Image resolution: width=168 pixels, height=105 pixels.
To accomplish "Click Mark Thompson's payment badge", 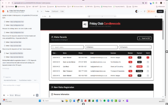I will (x=139, y=71).
